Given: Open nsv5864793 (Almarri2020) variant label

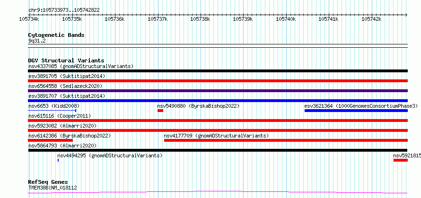Looking at the screenshot, I should click(x=62, y=146).
